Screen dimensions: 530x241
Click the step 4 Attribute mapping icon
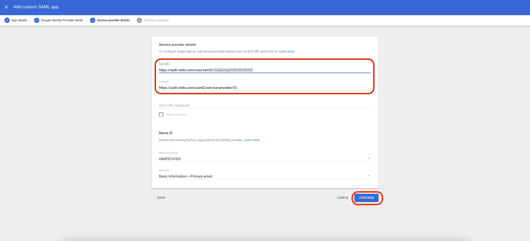click(x=139, y=20)
